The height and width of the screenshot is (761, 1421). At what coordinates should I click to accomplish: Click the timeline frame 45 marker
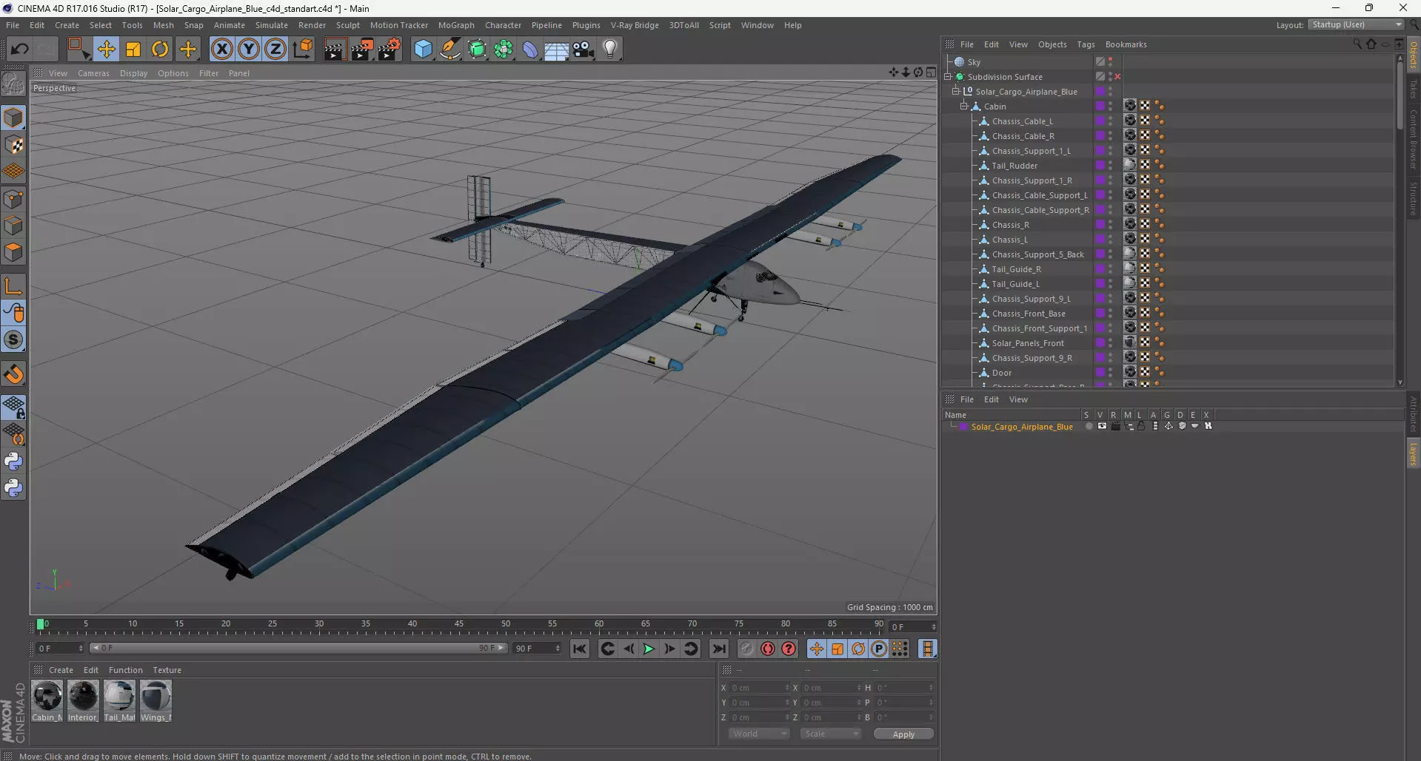[459, 626]
